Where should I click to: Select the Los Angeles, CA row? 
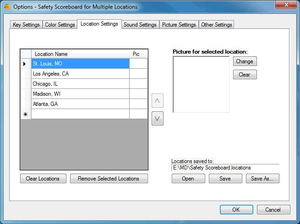pos(80,74)
